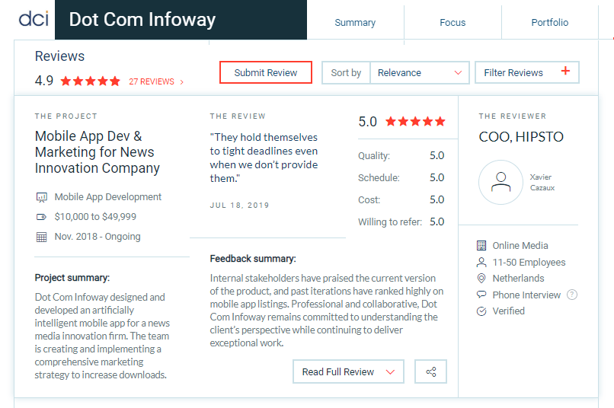Click the Willing to refer score 5.0
Screen dimensions: 614x408
[437, 222]
